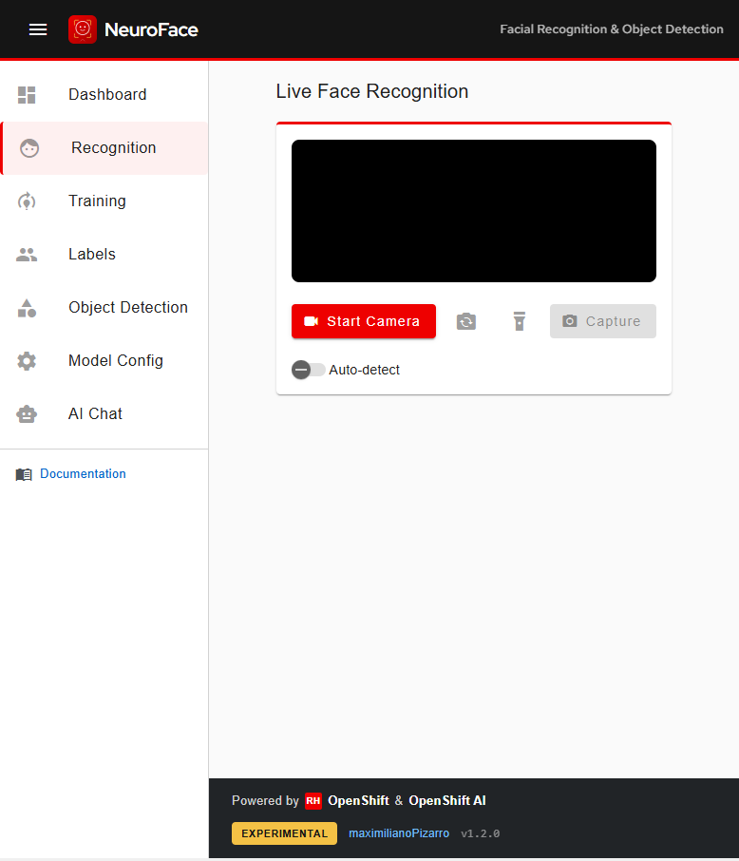Click the Auto-detect label text

tap(365, 370)
